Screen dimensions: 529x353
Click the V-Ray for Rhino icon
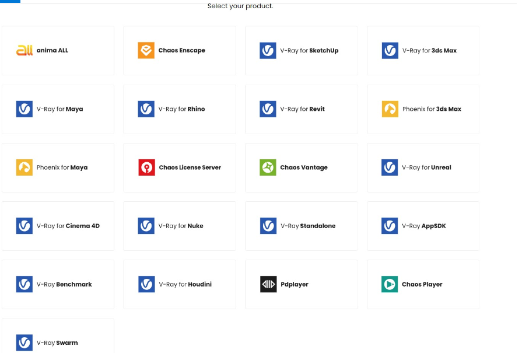tap(146, 109)
